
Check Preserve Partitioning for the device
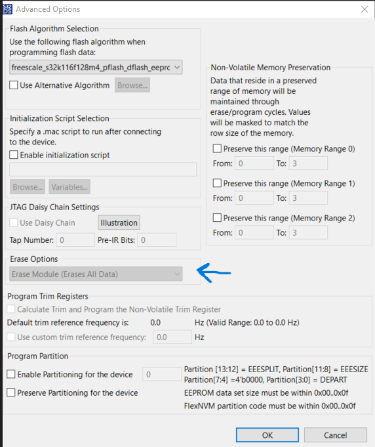click(x=11, y=393)
